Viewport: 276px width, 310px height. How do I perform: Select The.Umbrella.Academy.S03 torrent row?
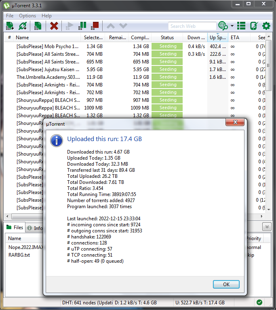tap(135, 77)
